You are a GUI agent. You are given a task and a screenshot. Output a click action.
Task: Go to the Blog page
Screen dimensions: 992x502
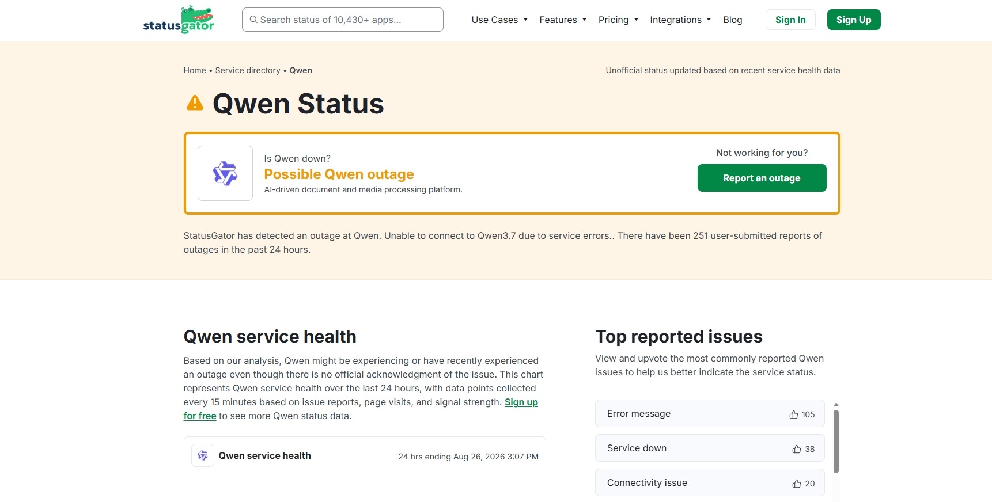[x=733, y=20]
